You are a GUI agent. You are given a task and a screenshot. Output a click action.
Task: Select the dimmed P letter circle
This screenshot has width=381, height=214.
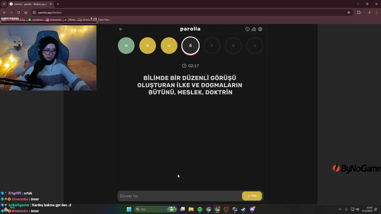[x=212, y=46]
